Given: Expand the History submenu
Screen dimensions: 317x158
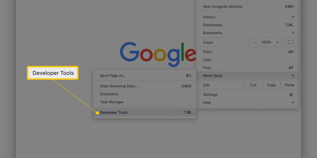Looking at the screenshot, I should pyautogui.click(x=247, y=17).
